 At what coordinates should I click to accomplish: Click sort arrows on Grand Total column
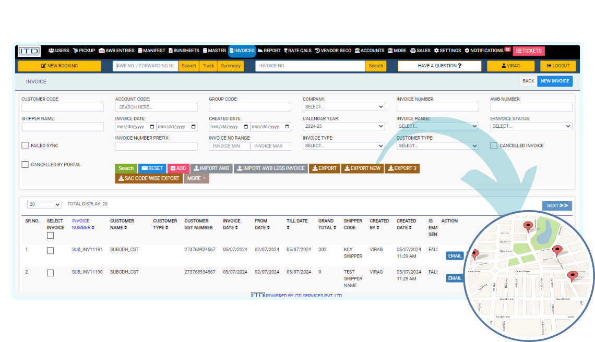point(335,227)
